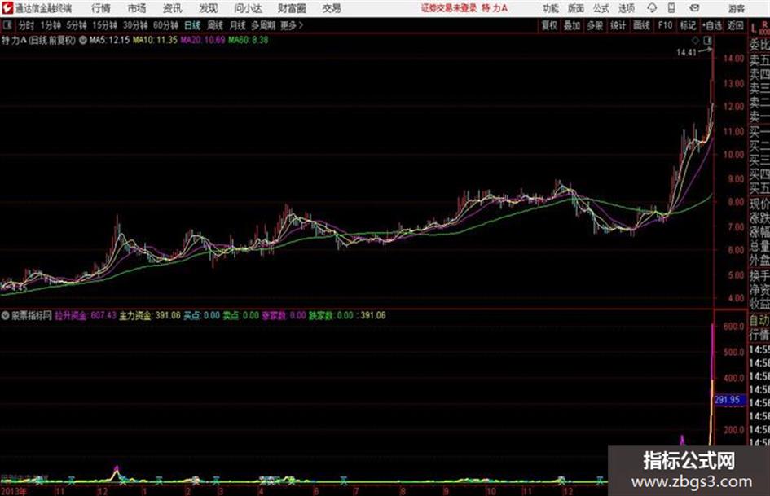Expand the 股票指标网 sub-indicator dropdown
The image size is (770, 496).
point(5,315)
